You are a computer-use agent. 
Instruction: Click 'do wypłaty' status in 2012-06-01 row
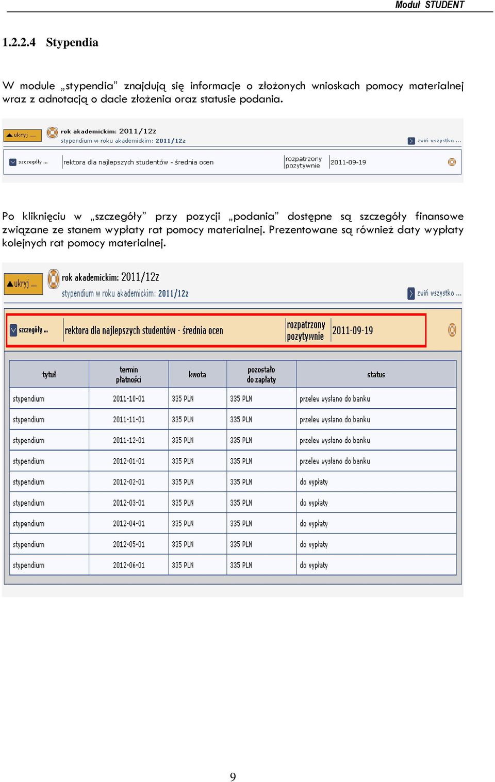tap(313, 565)
